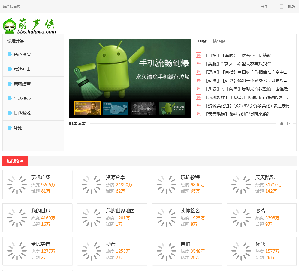
Task: Click the 热 hot badge beside 【天天酷跑】 post
Action: (x=198, y=114)
